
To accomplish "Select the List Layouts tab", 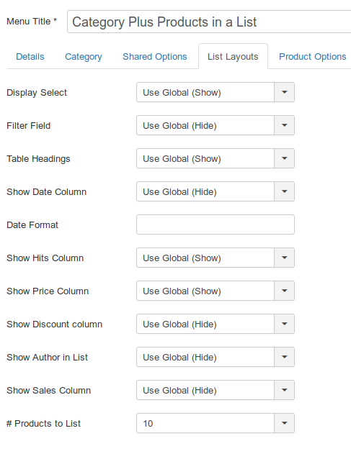I will (233, 56).
